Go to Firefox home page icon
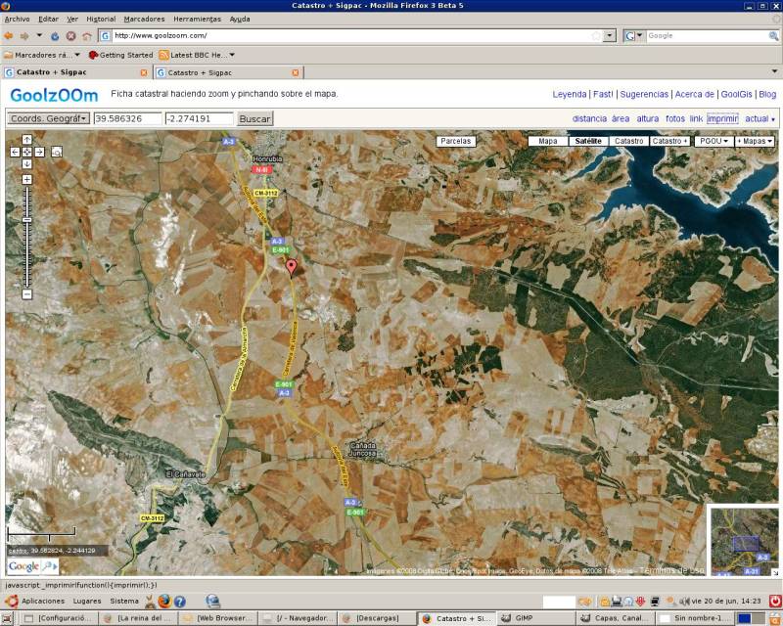The height and width of the screenshot is (626, 783). point(86,35)
